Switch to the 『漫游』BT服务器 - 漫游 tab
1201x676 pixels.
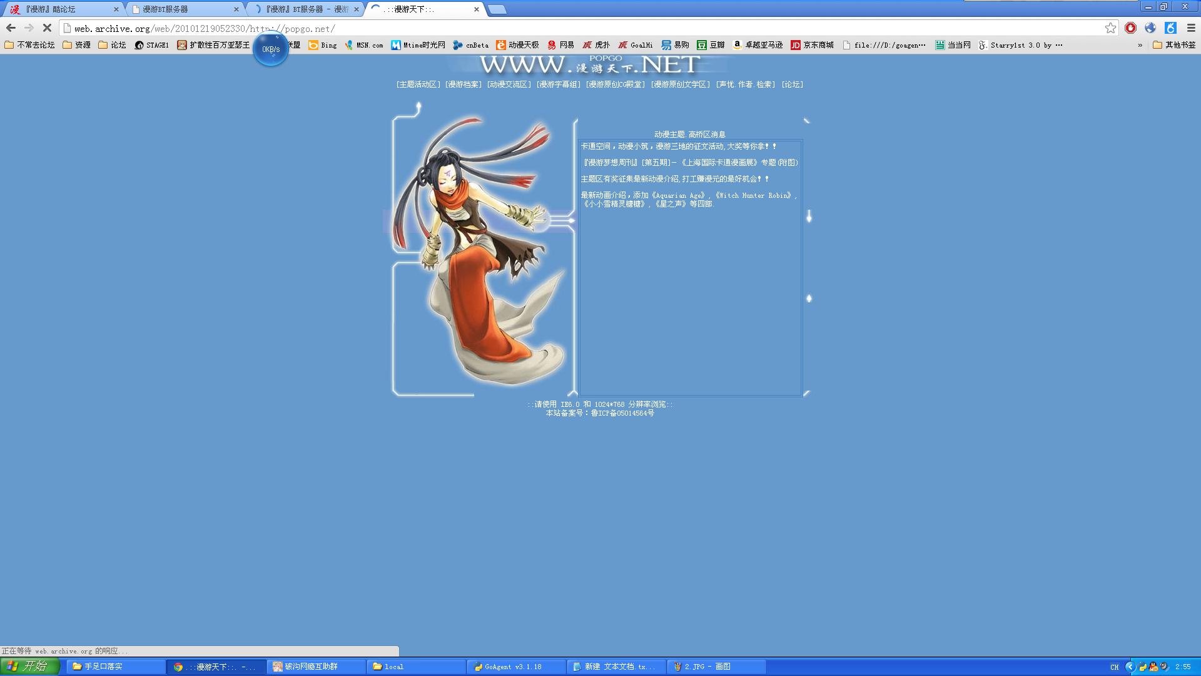point(305,9)
